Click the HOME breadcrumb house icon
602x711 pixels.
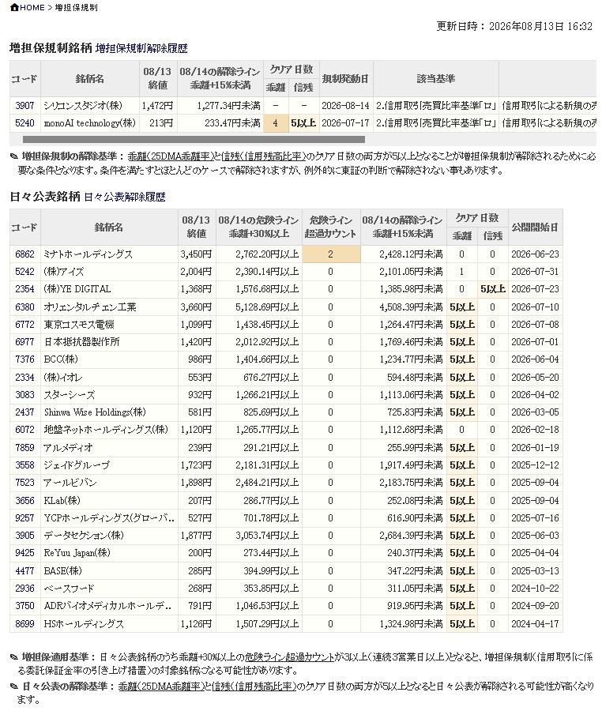tap(14, 7)
